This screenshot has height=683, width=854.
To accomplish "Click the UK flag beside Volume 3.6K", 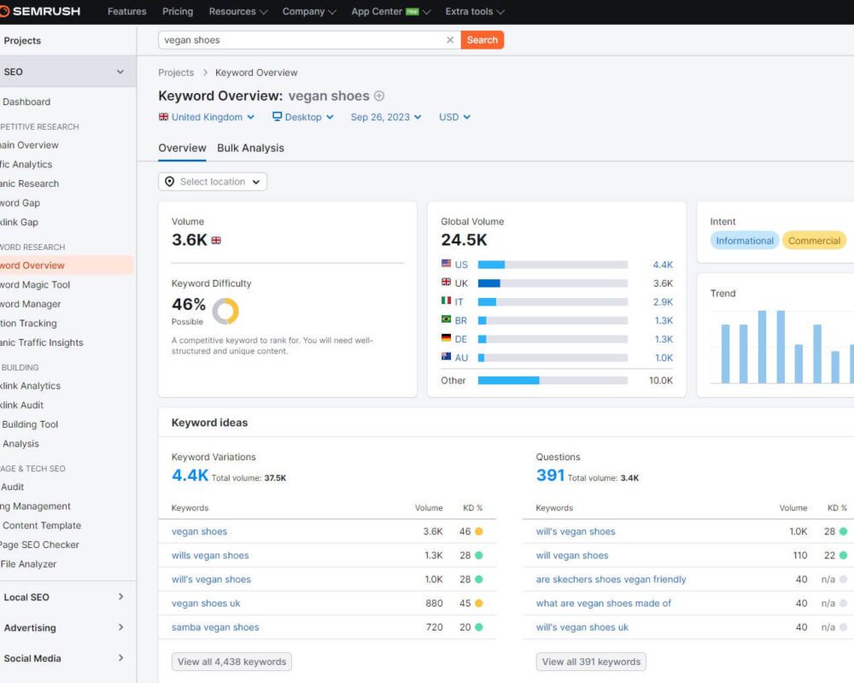I will point(216,240).
